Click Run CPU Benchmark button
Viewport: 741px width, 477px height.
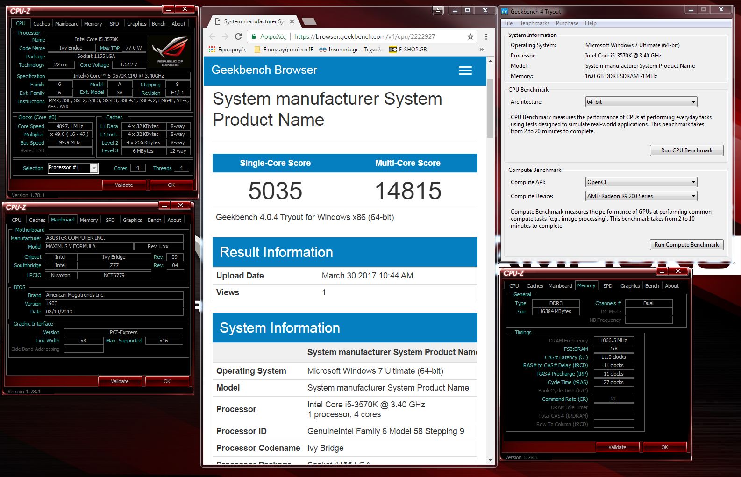click(687, 150)
